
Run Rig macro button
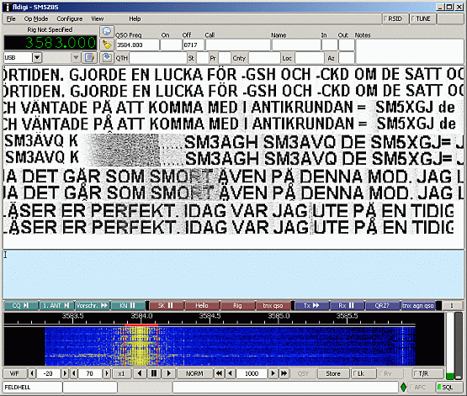point(237,305)
